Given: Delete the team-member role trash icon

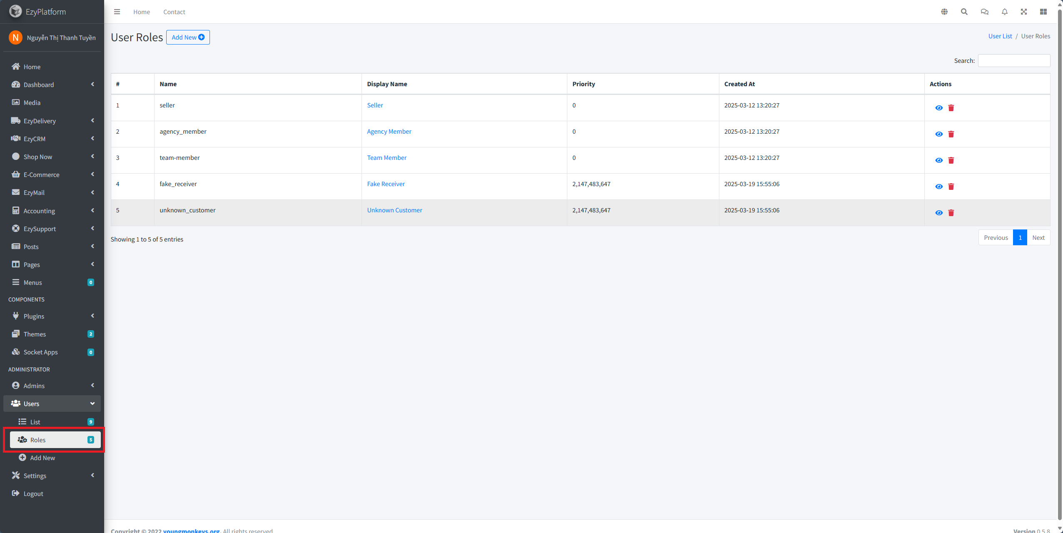Looking at the screenshot, I should click(x=951, y=160).
